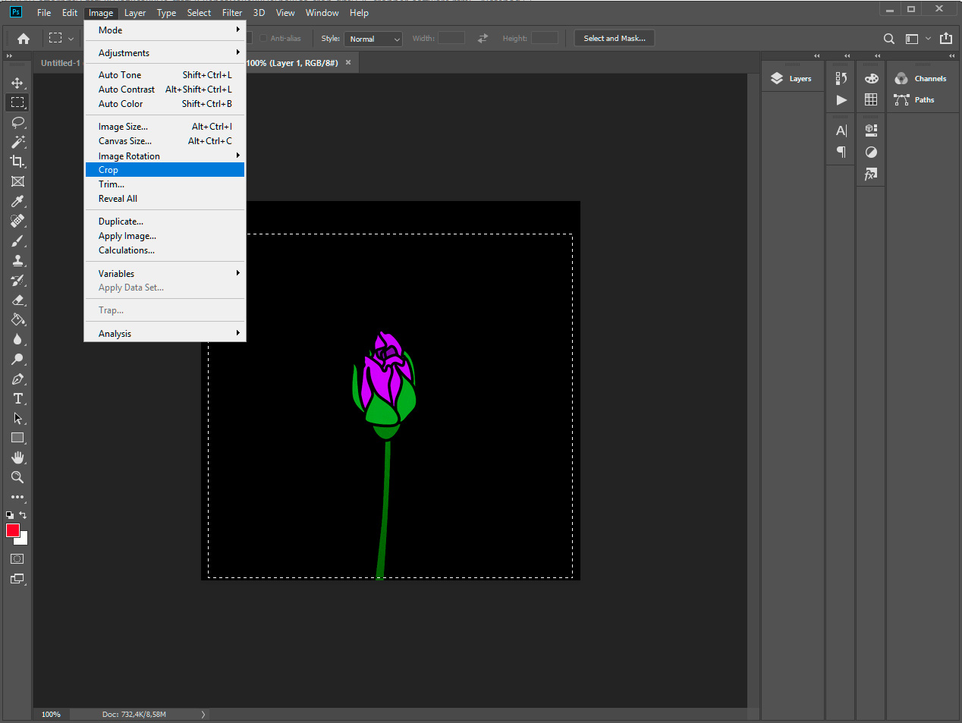Screen dimensions: 962x723
Task: Select the Hand tool
Action: point(17,457)
